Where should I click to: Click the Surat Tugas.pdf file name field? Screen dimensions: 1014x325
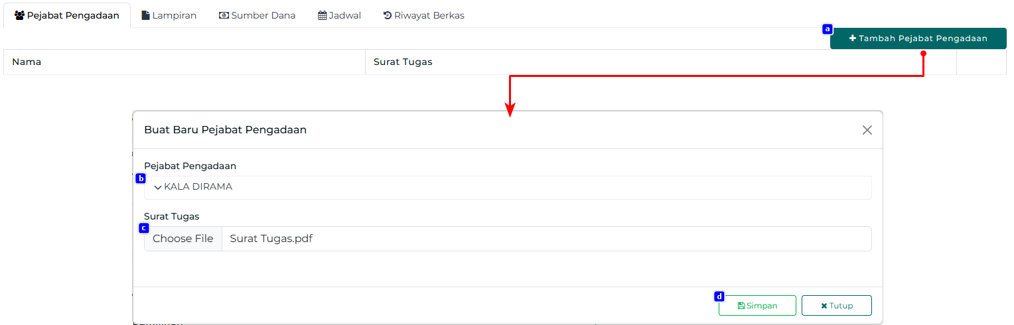(545, 239)
